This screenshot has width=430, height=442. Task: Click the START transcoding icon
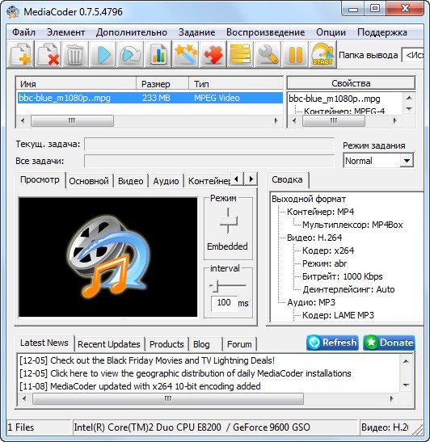[x=322, y=54]
